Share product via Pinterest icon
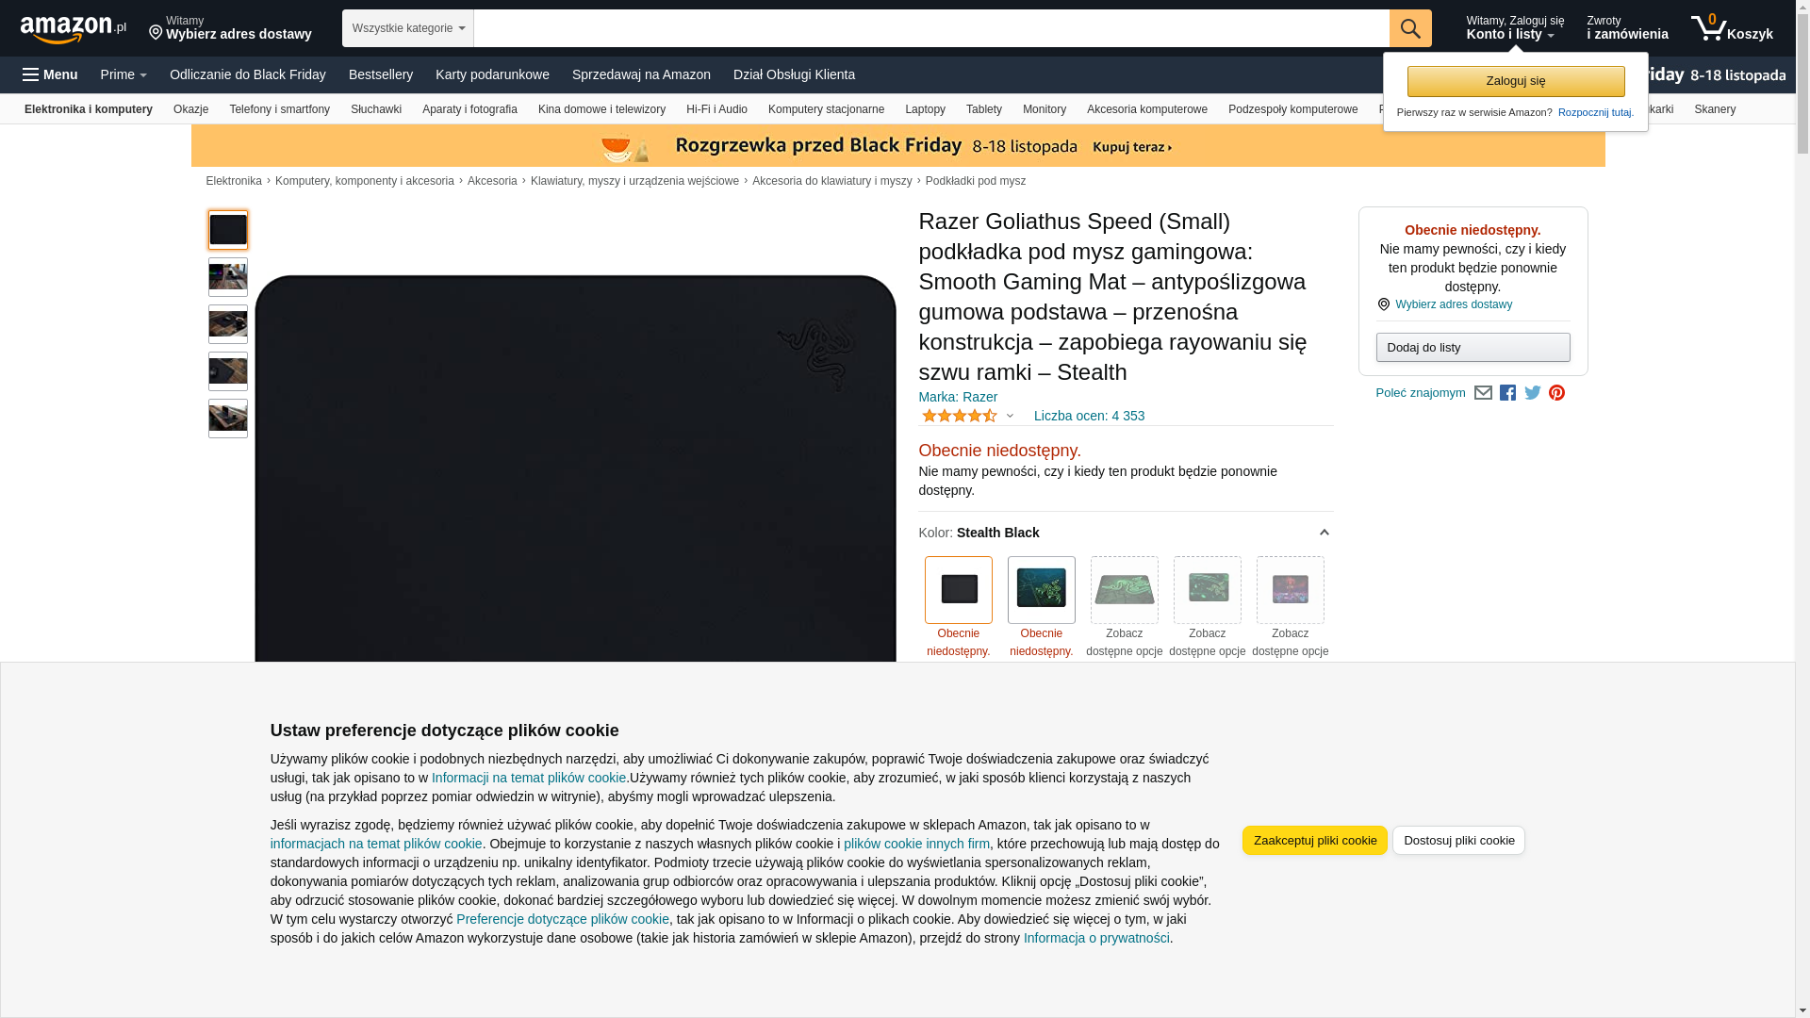This screenshot has width=1810, height=1018. [x=1556, y=393]
